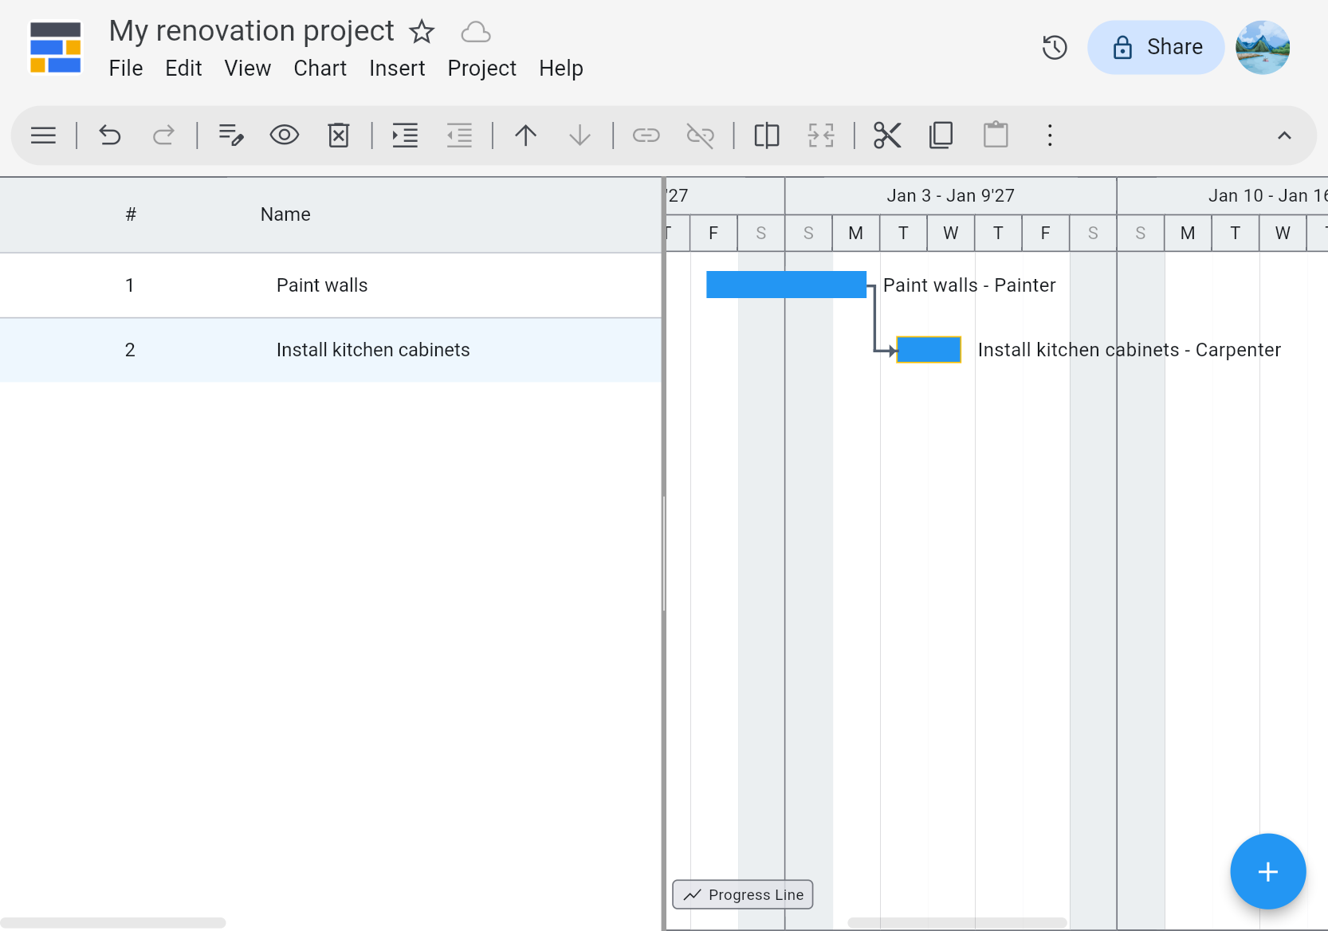Open the Insert menu
This screenshot has height=931, width=1328.
[397, 69]
